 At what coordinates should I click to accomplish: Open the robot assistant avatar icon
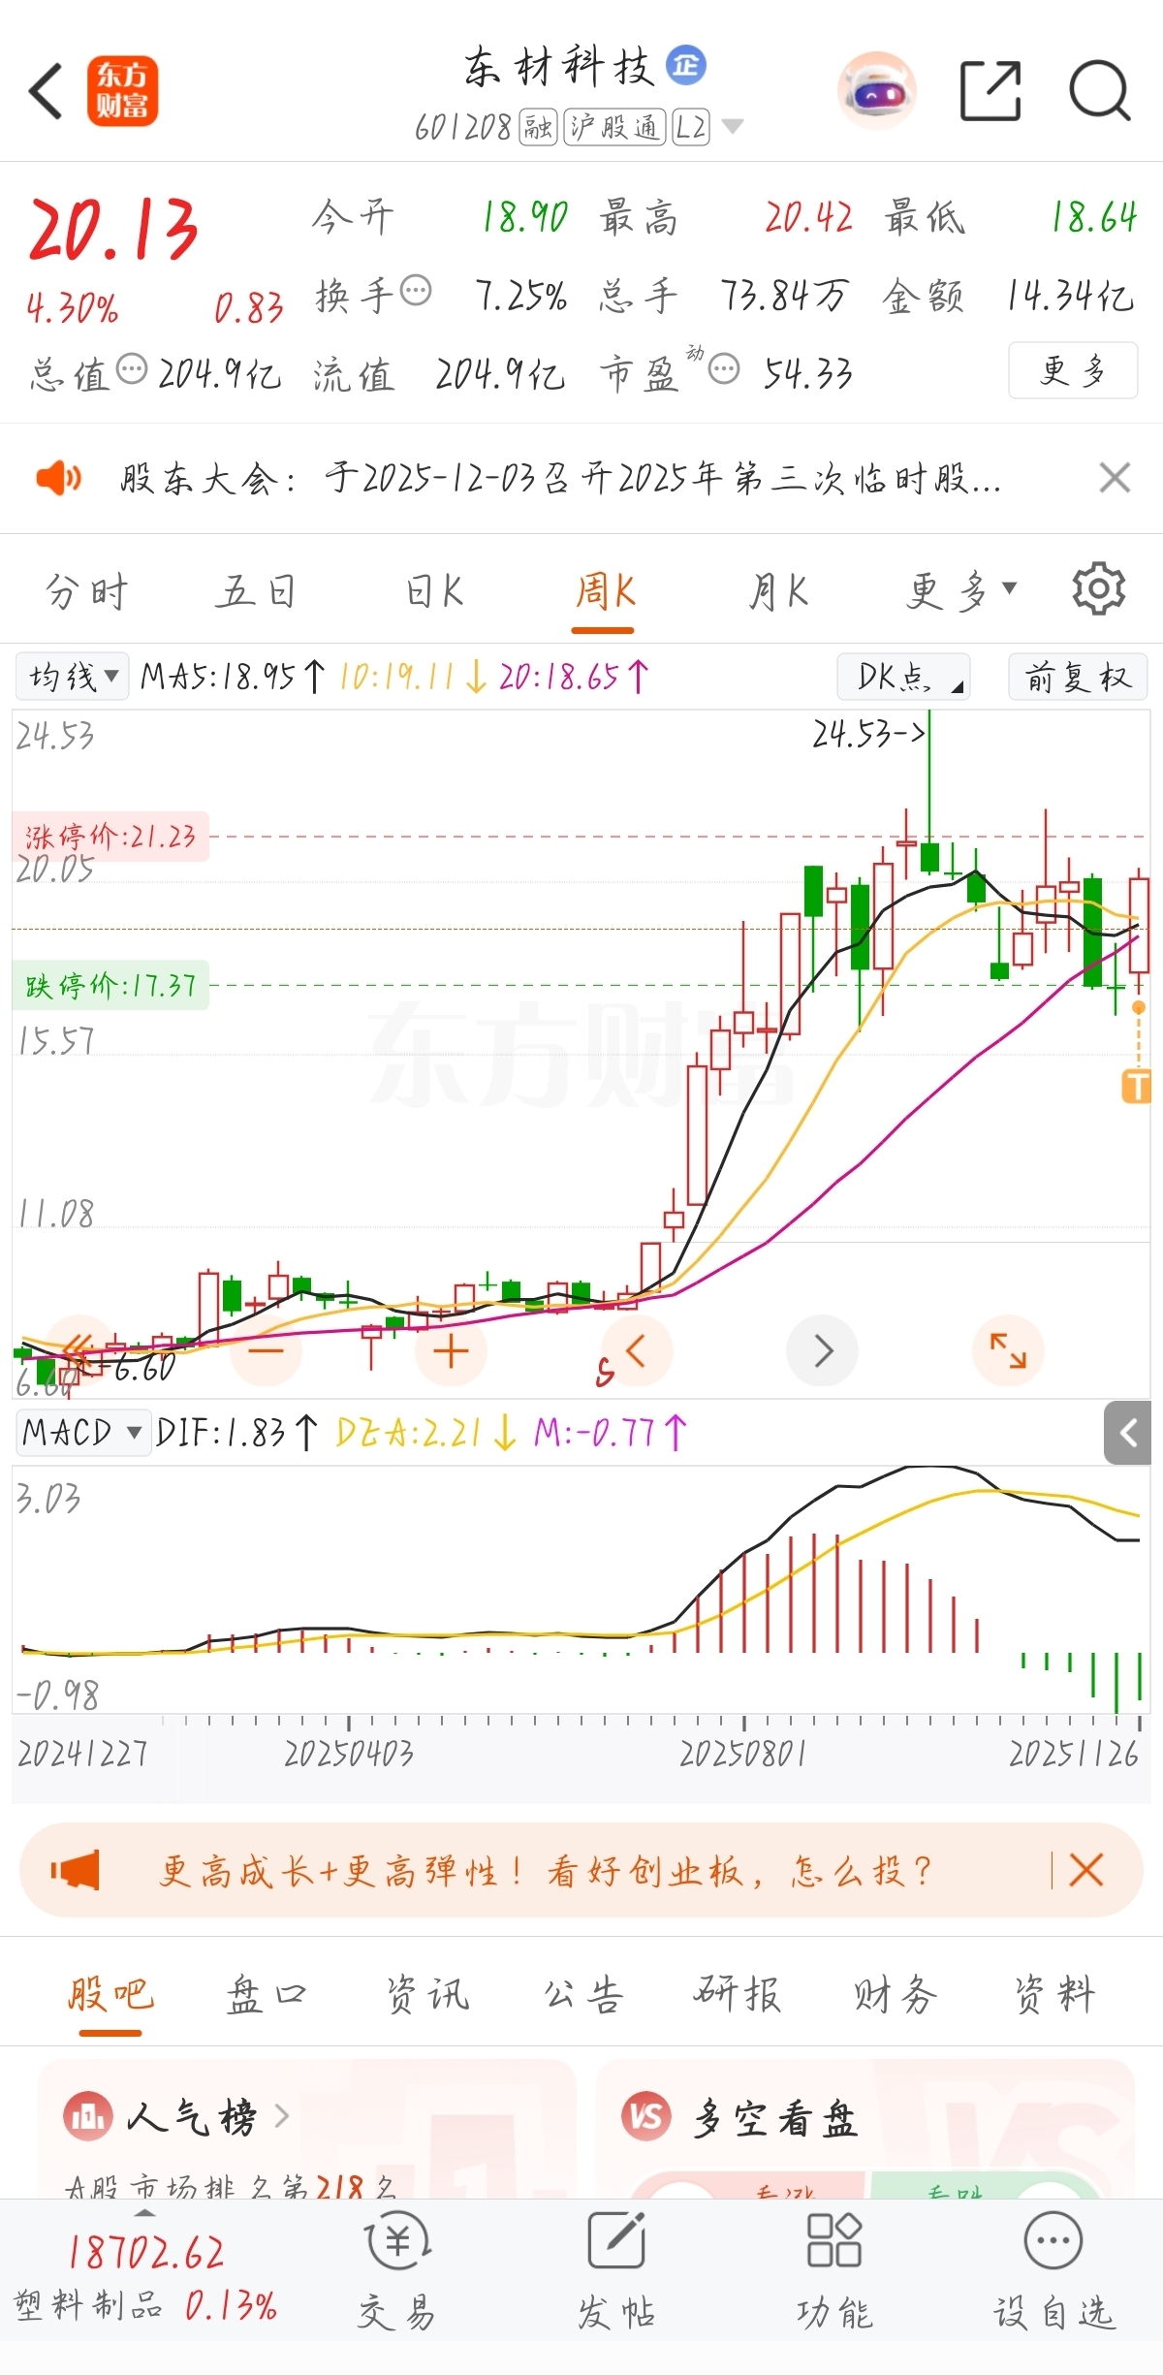876,91
